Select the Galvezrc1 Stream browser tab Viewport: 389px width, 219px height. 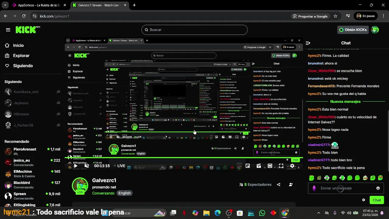[x=99, y=5]
